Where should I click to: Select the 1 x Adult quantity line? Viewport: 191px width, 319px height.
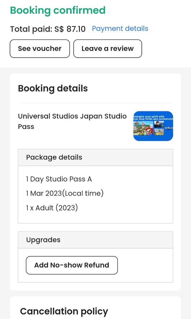click(x=52, y=208)
